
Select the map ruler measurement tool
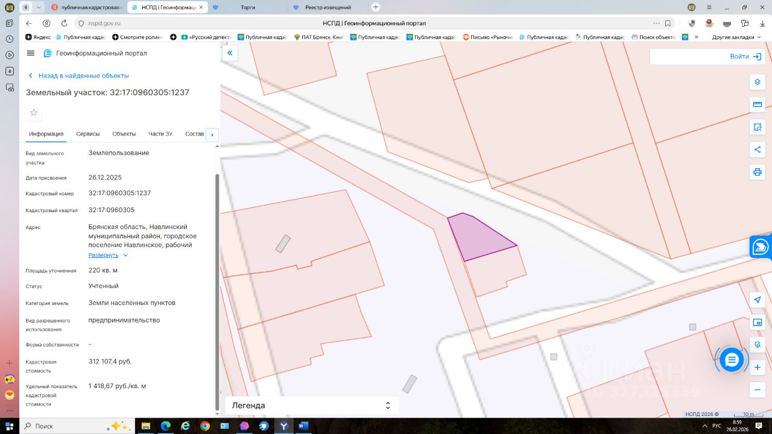(x=758, y=104)
